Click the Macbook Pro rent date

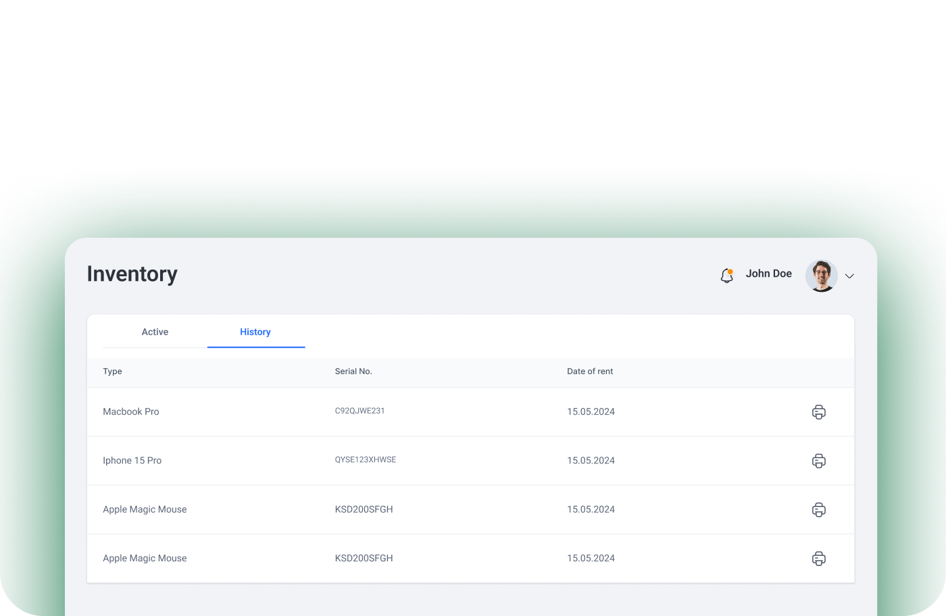click(591, 411)
